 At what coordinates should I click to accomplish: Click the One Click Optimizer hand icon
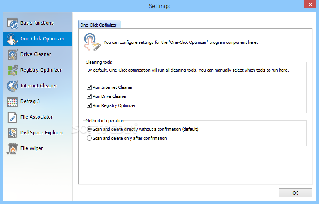click(x=12, y=39)
